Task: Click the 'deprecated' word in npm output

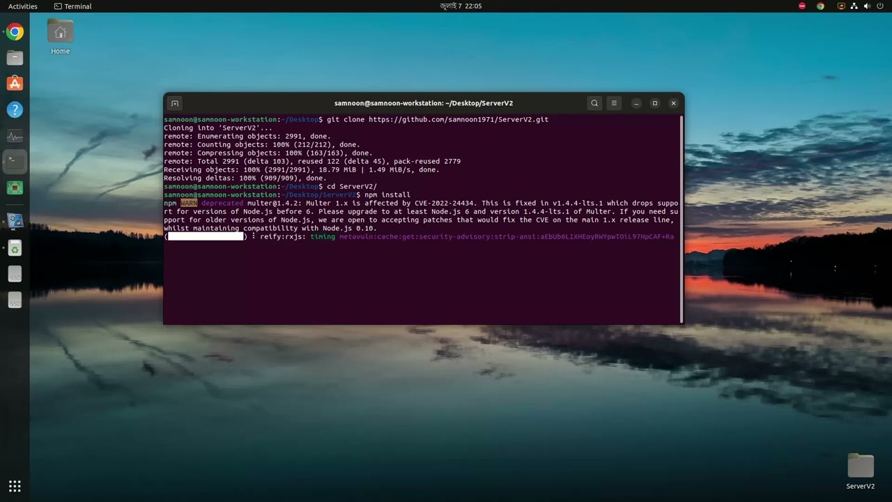Action: pos(222,204)
